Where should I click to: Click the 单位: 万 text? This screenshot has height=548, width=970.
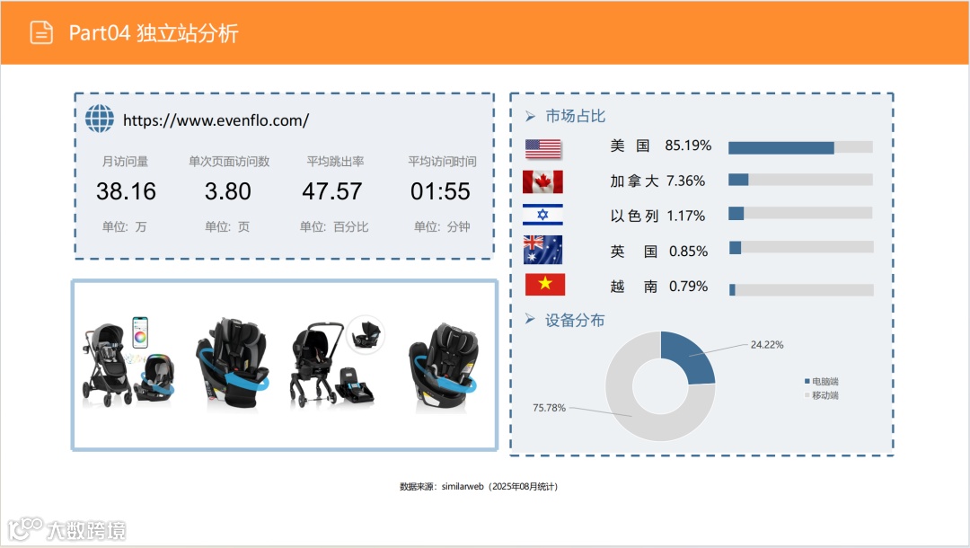click(x=124, y=227)
